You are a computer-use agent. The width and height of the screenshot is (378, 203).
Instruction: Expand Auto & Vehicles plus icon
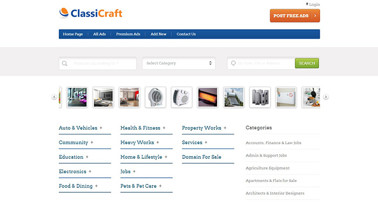pos(101,128)
